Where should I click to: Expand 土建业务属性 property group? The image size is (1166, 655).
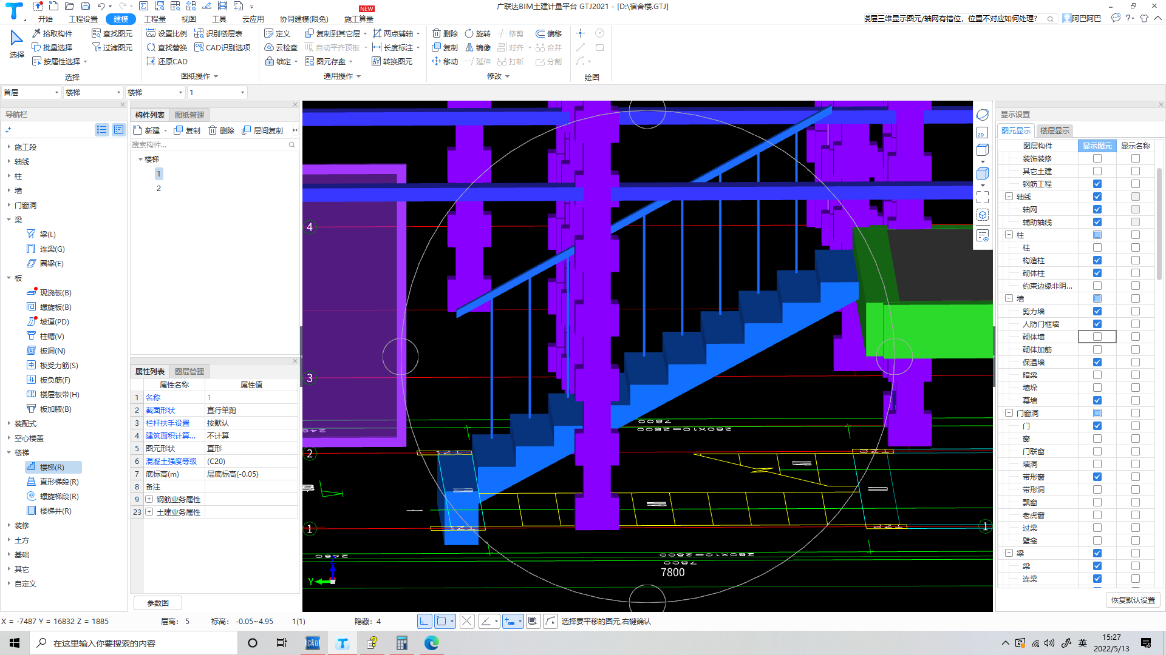[x=149, y=512]
